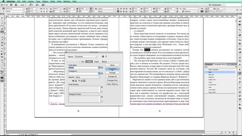Select Body style in Paragraph Styles panel
242x136 pixels.
(220, 72)
